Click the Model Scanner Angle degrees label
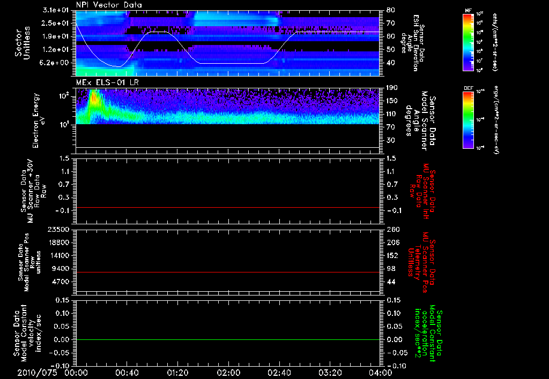549x379 pixels. point(420,121)
